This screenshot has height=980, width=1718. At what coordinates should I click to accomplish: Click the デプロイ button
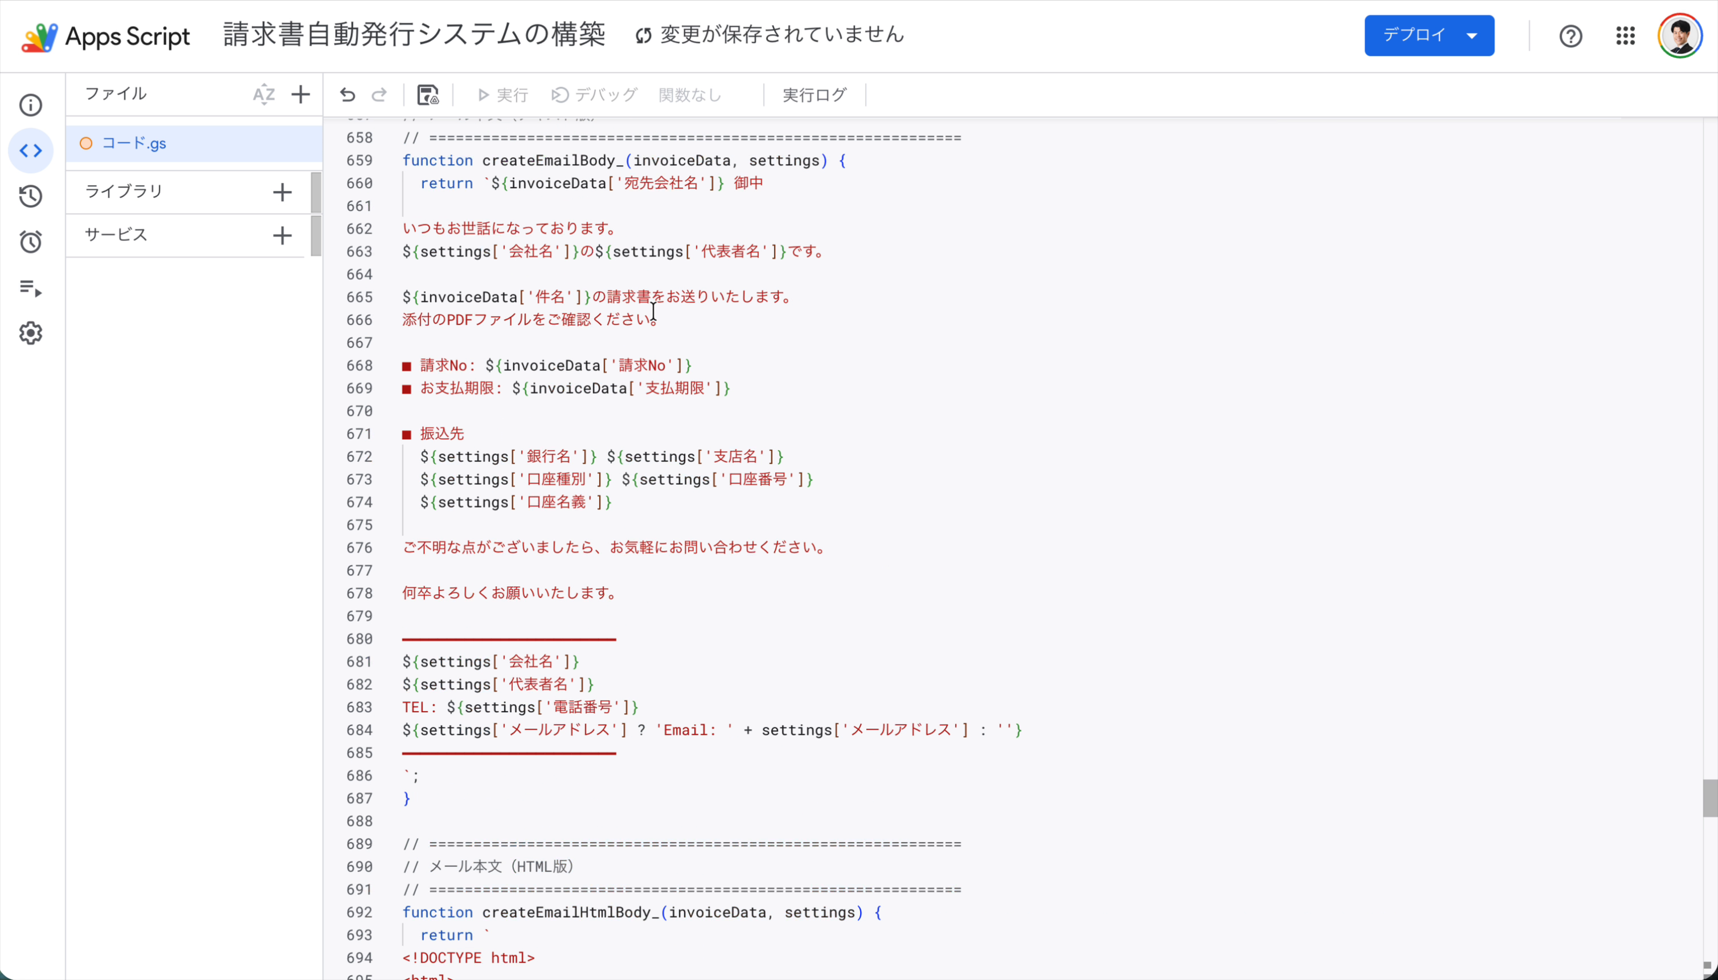(x=1412, y=35)
